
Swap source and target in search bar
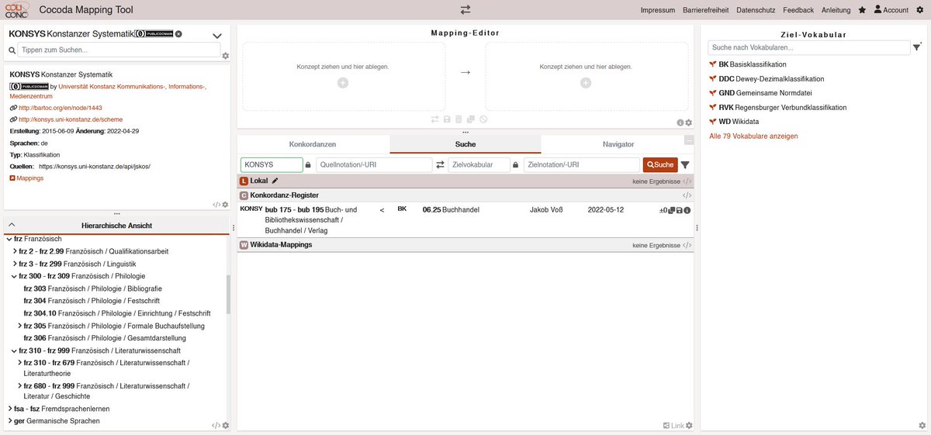440,164
